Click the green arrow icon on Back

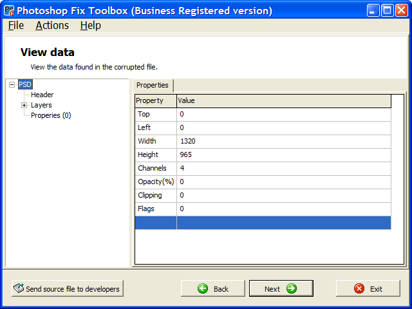click(203, 288)
